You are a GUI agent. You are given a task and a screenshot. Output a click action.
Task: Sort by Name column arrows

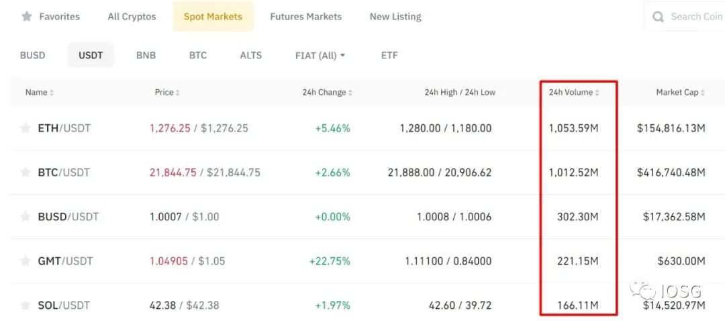pos(52,93)
